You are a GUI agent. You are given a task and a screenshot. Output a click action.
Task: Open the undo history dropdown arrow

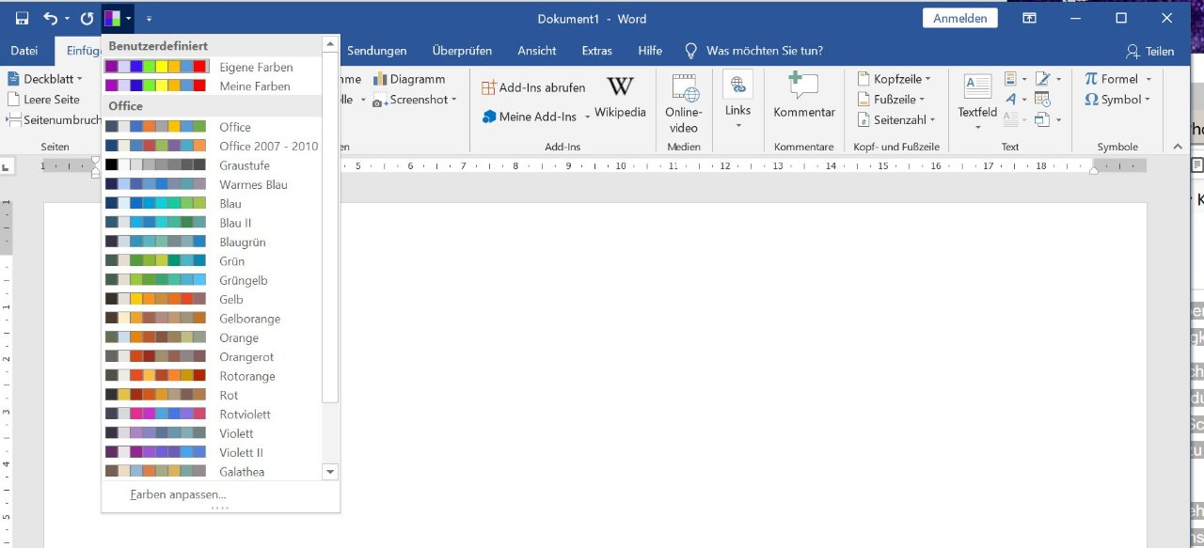[67, 18]
